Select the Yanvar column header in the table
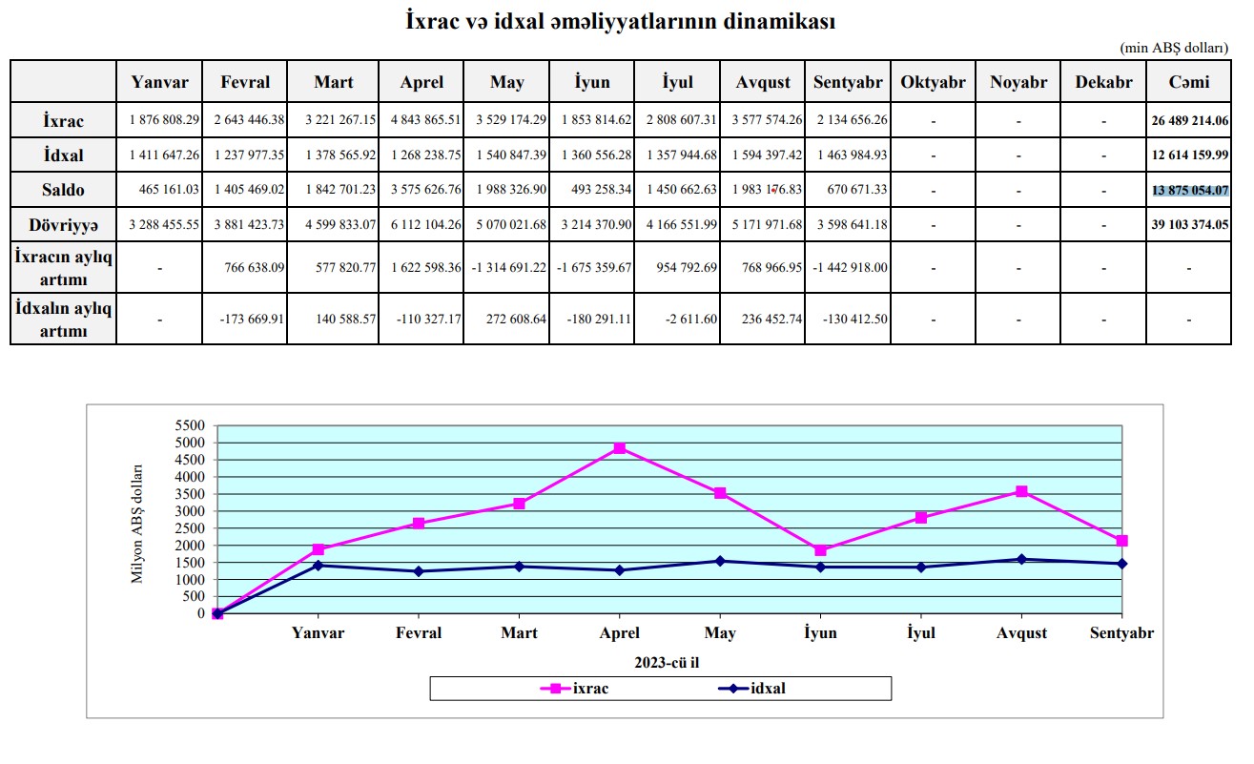Viewport: 1254px width, 764px height. coord(159,82)
